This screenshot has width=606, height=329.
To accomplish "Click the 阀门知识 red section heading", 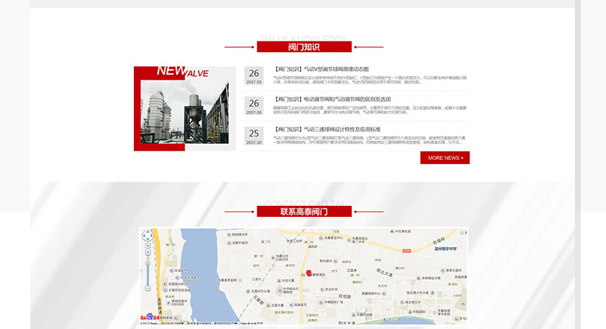I will click(304, 47).
